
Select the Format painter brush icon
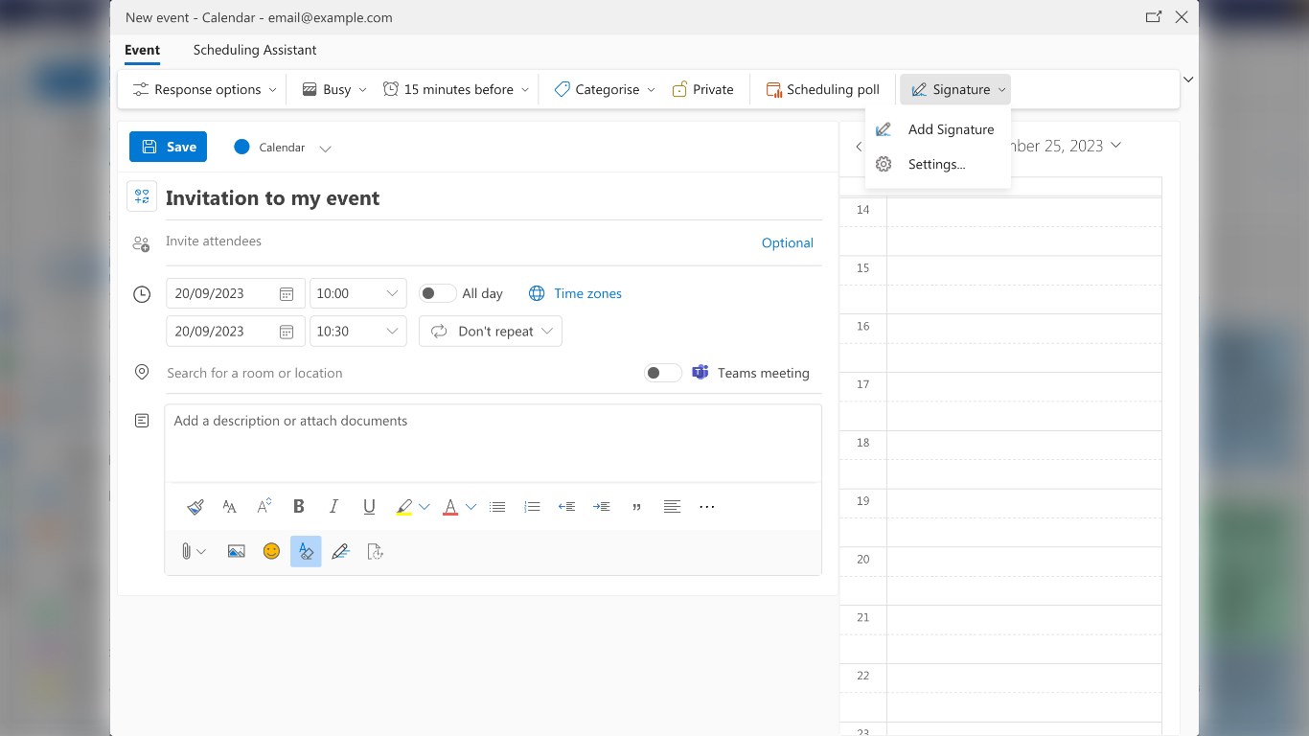pos(195,507)
